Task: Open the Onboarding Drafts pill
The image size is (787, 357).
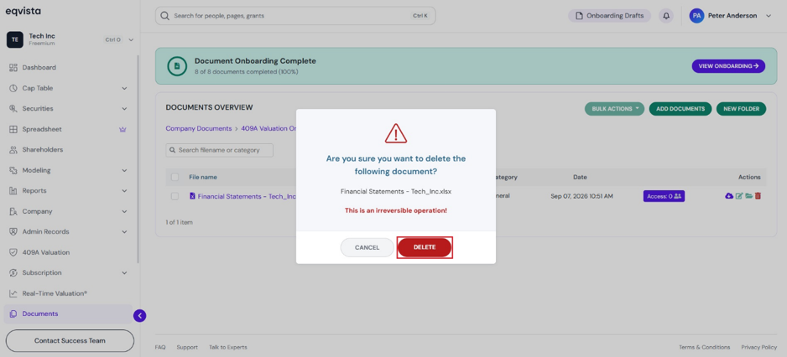Action: pyautogui.click(x=609, y=16)
